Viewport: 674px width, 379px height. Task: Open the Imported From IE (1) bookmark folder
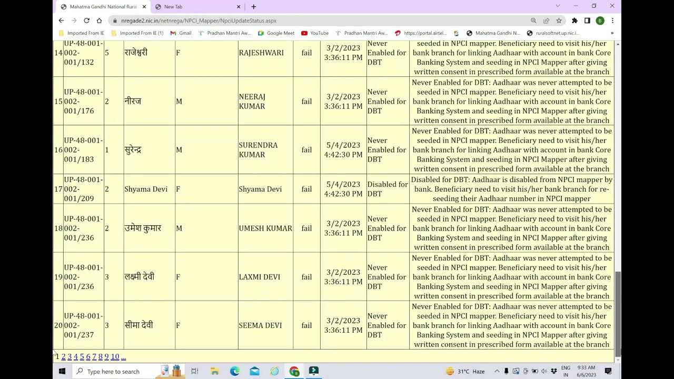(x=137, y=33)
